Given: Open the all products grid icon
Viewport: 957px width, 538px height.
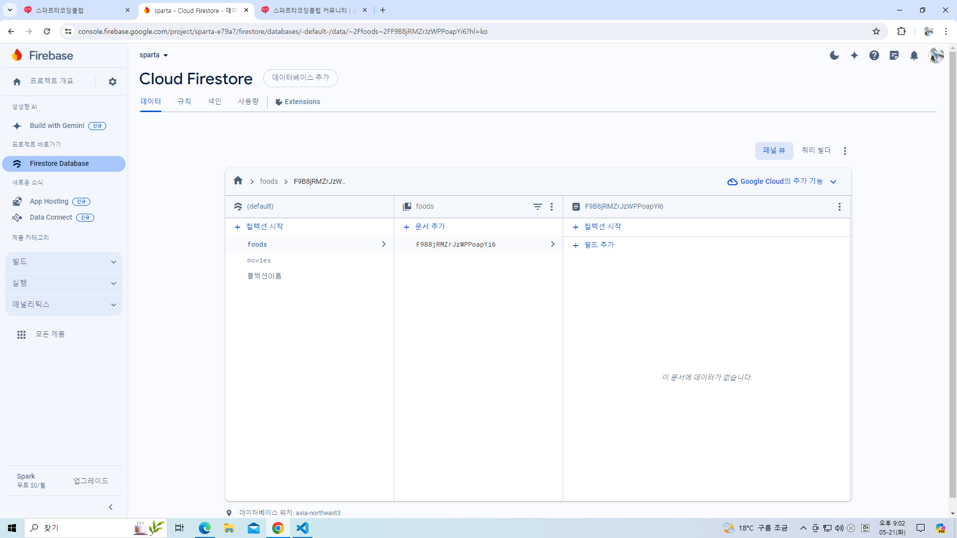Looking at the screenshot, I should [x=21, y=335].
